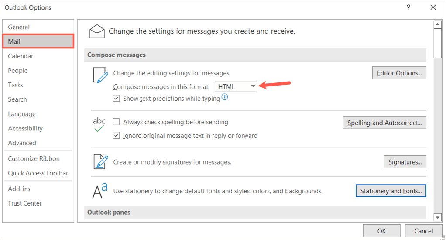This screenshot has height=240, width=446.
Task: Open the Signatures dialog
Action: (405, 162)
